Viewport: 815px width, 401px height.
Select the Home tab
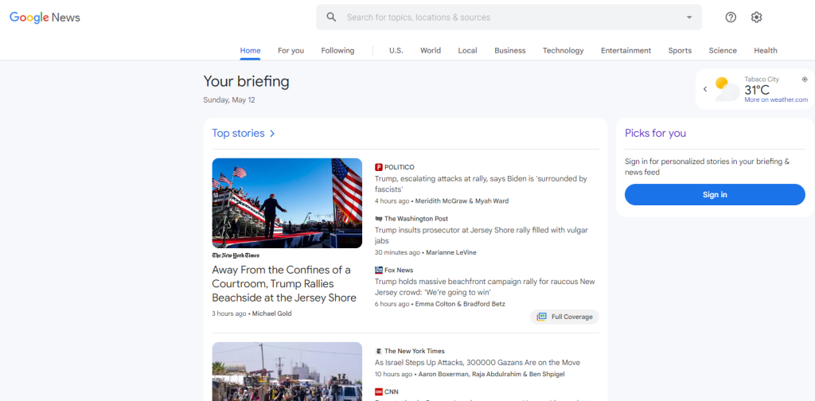(250, 50)
